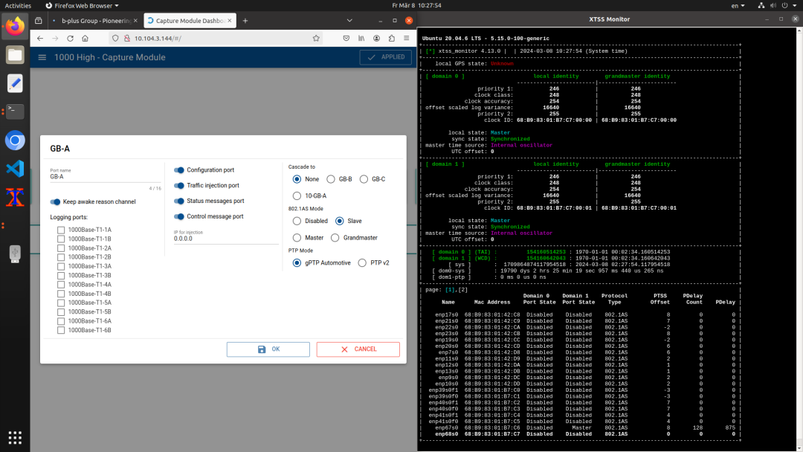The height and width of the screenshot is (452, 803).
Task: Disable the Traffic injection port switch
Action: click(x=179, y=186)
